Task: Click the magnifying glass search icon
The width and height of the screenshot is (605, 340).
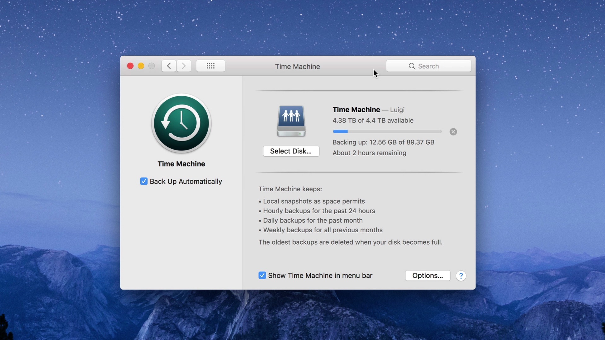Action: tap(412, 66)
